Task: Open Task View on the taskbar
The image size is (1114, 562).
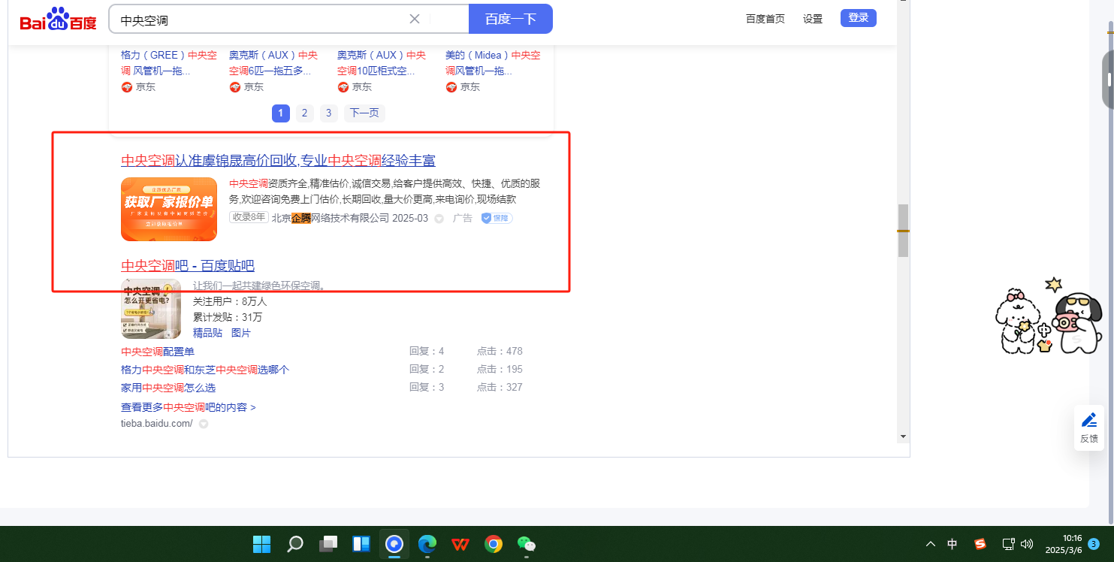Action: pos(328,544)
